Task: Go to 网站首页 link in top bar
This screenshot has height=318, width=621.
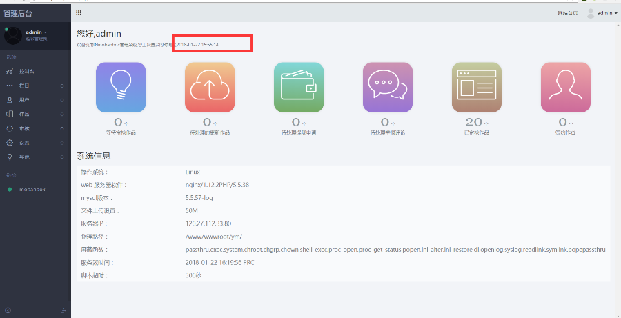Action: tap(568, 13)
